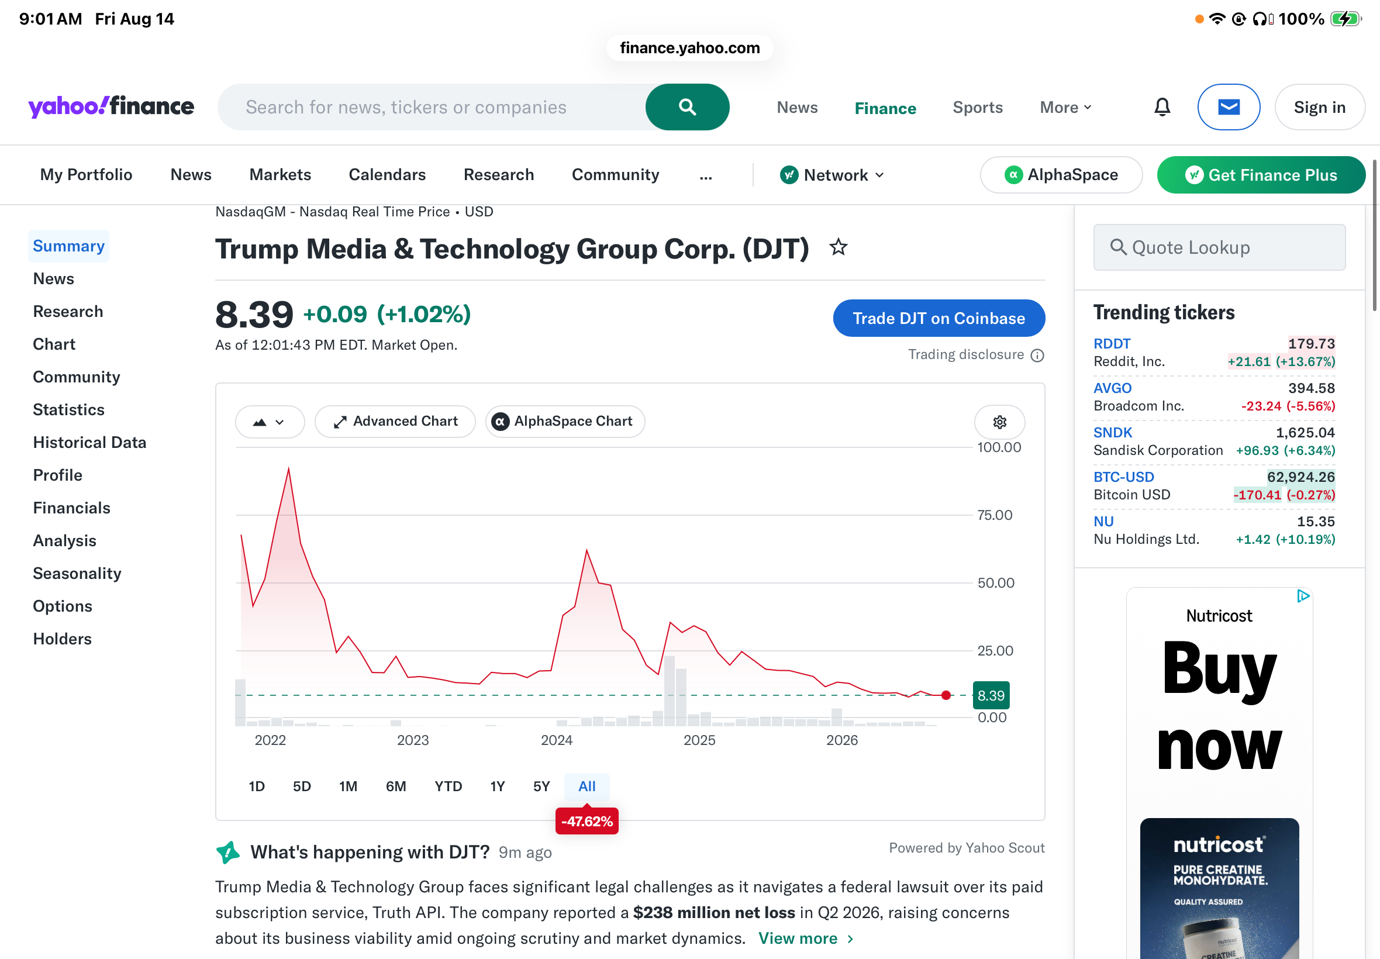Click the Yahoo Finance logo

[x=111, y=106]
